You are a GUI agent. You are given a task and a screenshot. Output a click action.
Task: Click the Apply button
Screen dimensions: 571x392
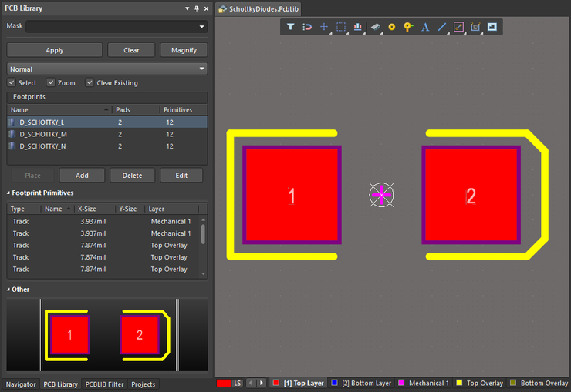tap(55, 50)
